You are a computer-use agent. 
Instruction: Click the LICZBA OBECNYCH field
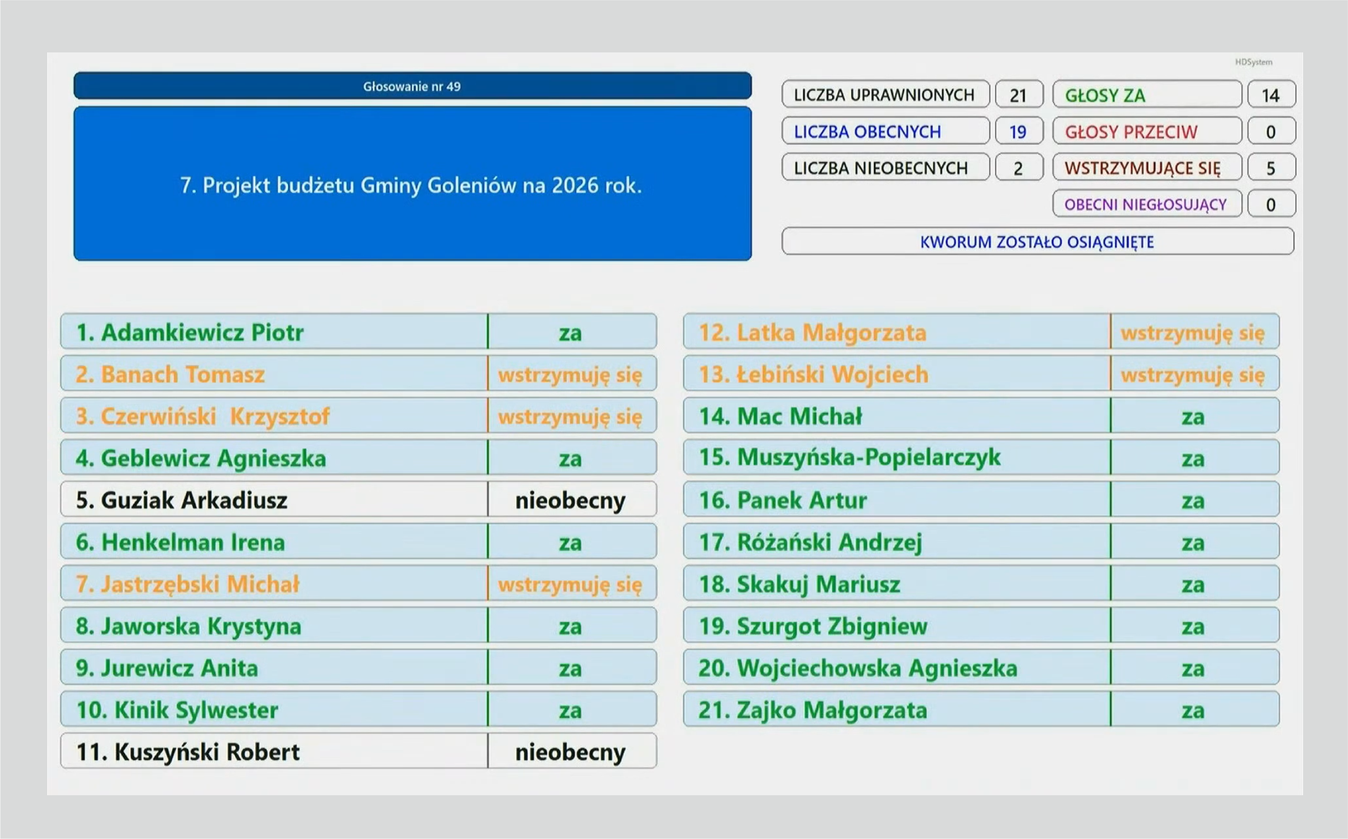tap(884, 131)
